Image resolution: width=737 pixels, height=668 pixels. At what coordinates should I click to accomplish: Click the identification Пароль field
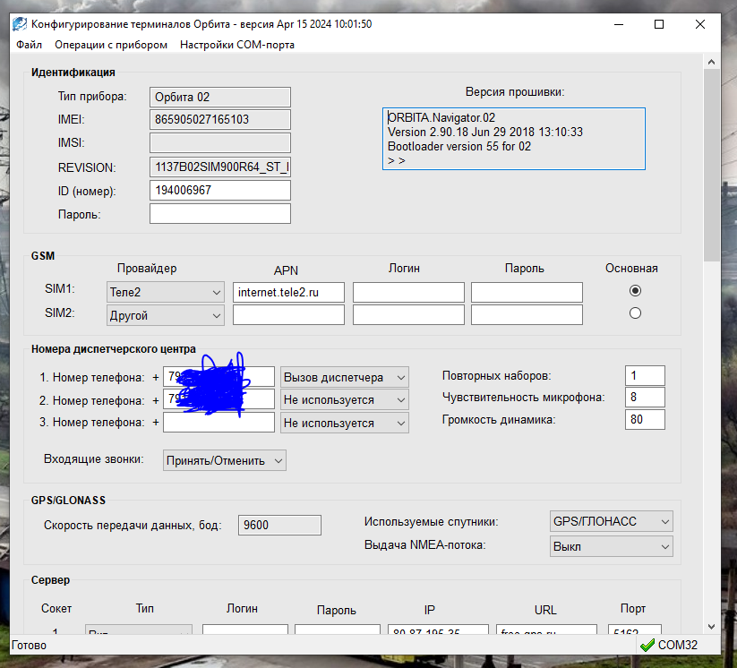220,213
